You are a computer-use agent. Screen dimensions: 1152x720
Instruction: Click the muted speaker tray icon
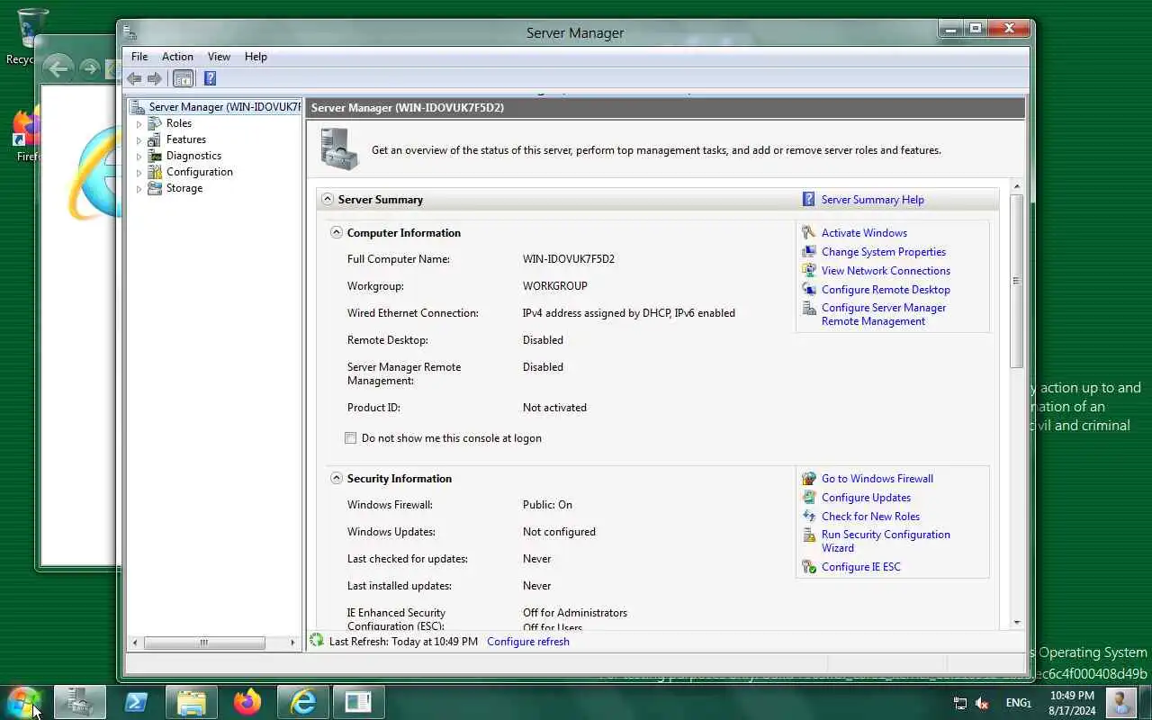(982, 703)
